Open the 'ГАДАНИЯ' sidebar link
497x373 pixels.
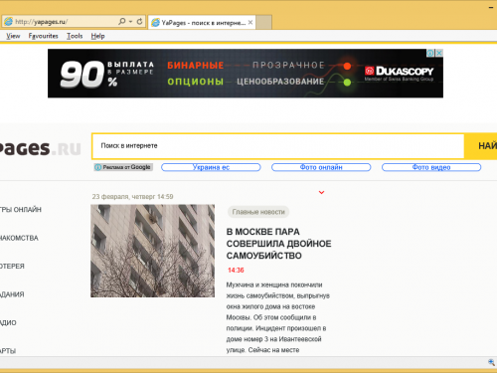[x=12, y=294]
